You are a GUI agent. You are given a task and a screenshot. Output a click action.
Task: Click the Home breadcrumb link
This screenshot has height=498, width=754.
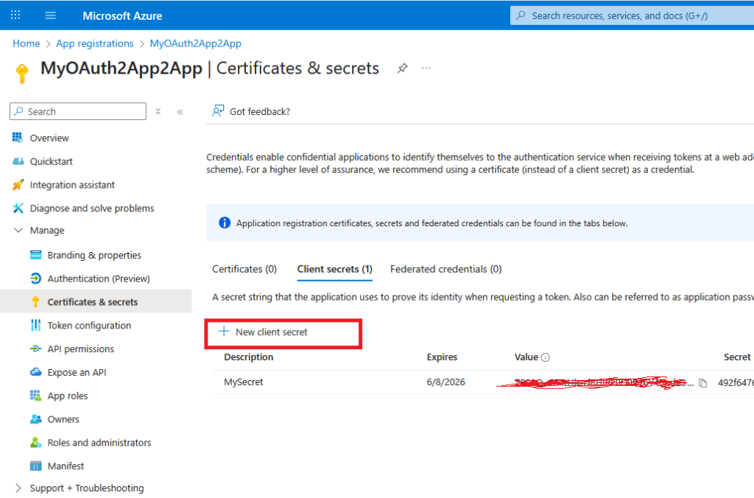point(26,43)
